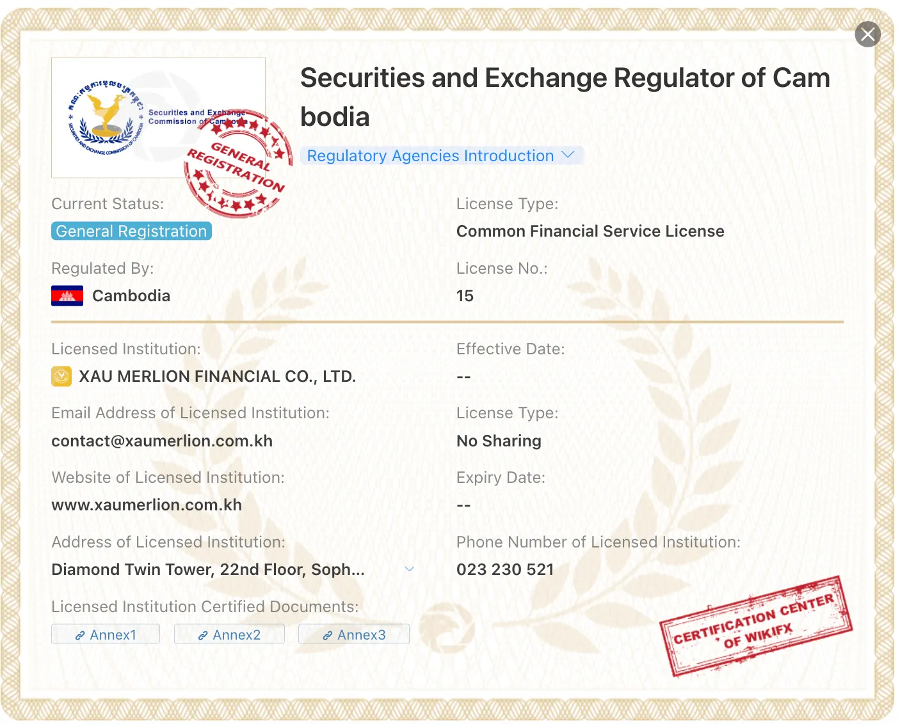Click the XAU Merlion company logo icon

[x=61, y=376]
